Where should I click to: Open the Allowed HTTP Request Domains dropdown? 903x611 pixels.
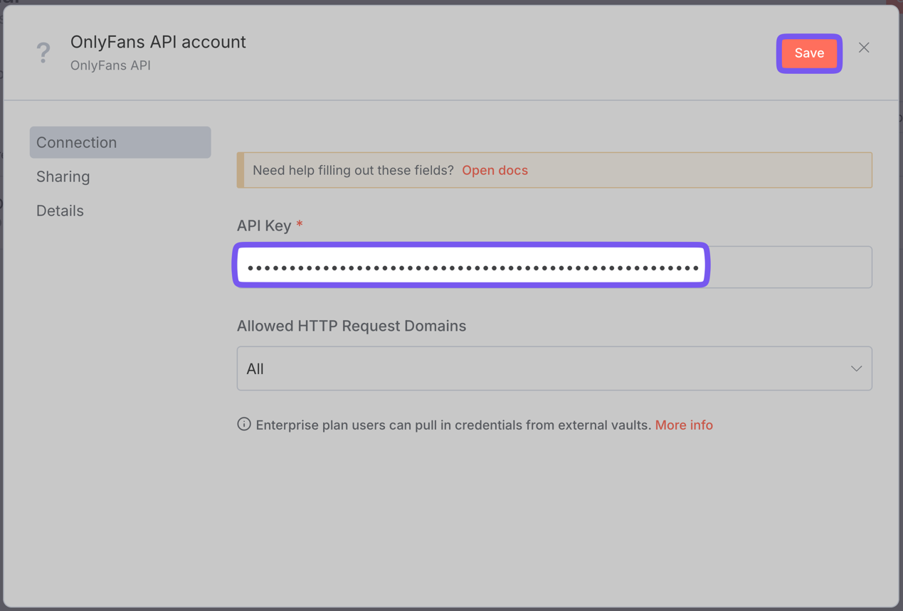tap(554, 368)
